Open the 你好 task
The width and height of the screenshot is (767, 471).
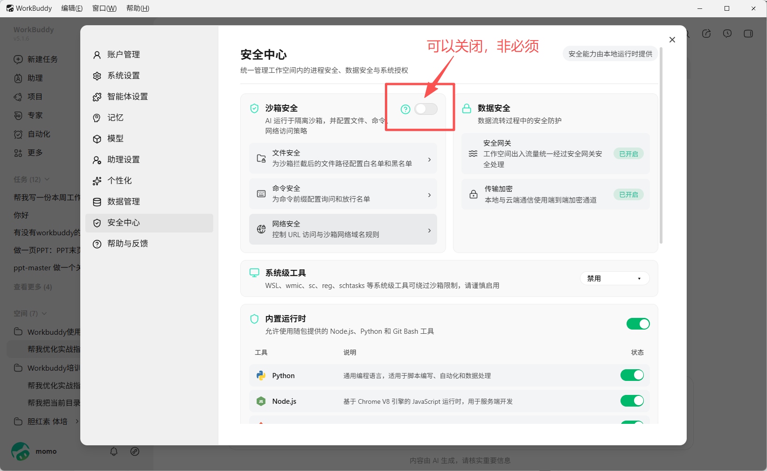21,215
